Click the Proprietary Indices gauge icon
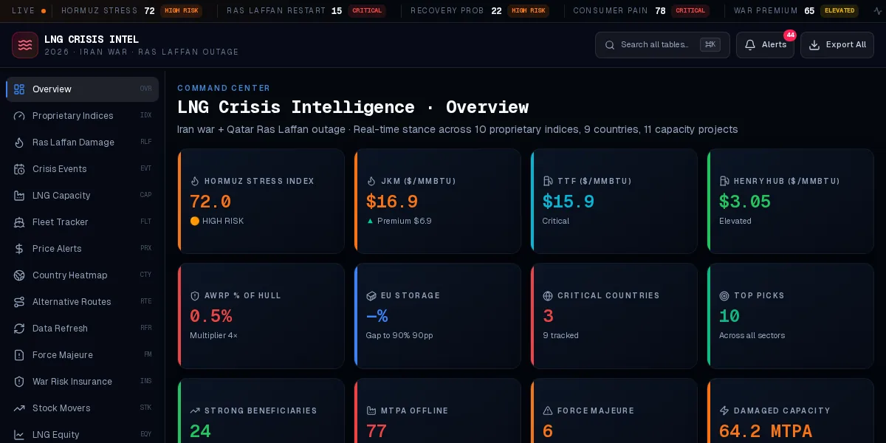 (x=19, y=116)
